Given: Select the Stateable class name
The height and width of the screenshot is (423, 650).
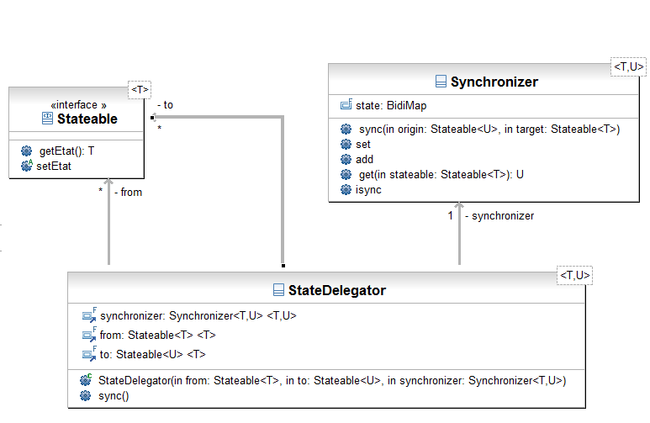Looking at the screenshot, I should [x=87, y=119].
